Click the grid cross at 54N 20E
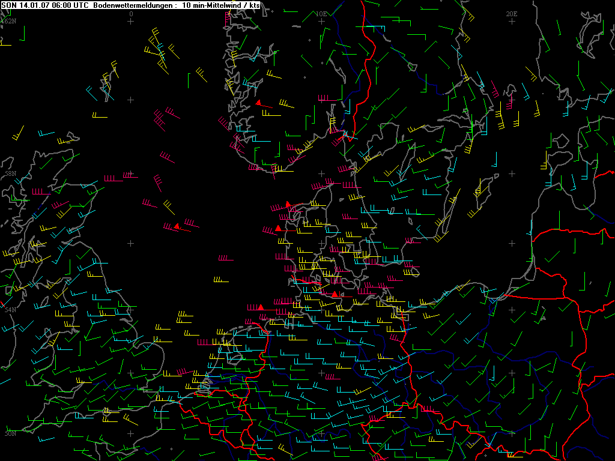This screenshot has height=461, width=615. tap(512, 310)
